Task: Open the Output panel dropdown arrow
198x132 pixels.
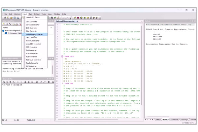Action: [x=190, y=21]
